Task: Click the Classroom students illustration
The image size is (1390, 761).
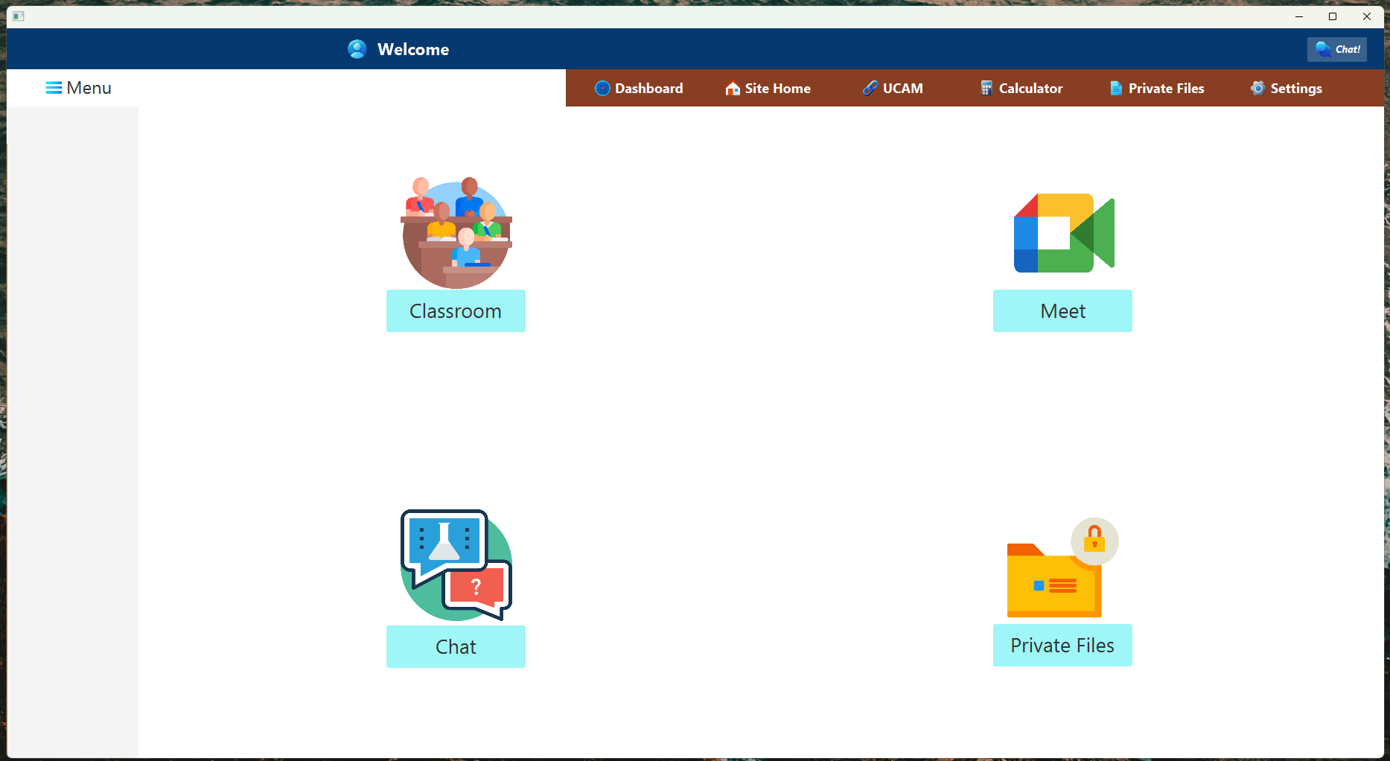Action: 456,233
